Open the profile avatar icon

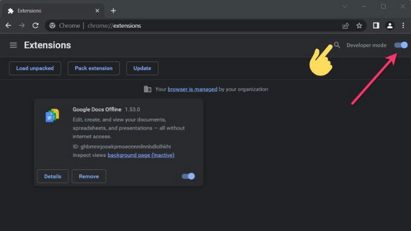click(390, 25)
